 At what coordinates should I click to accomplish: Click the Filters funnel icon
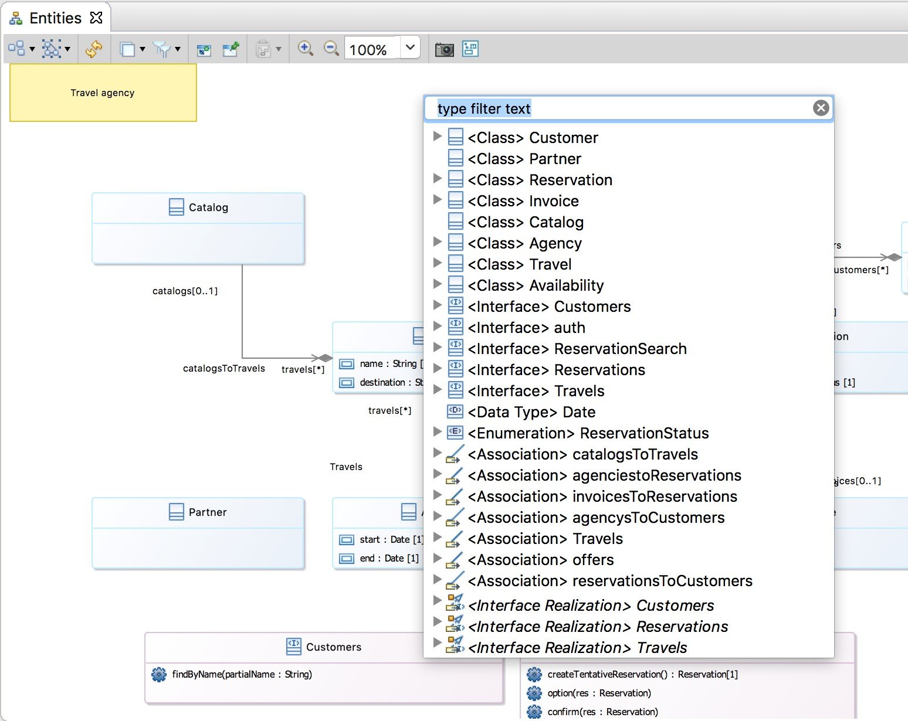(162, 49)
